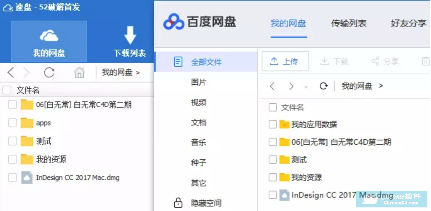Click 我的网盘 breadcrumb in 速盘

point(117,72)
